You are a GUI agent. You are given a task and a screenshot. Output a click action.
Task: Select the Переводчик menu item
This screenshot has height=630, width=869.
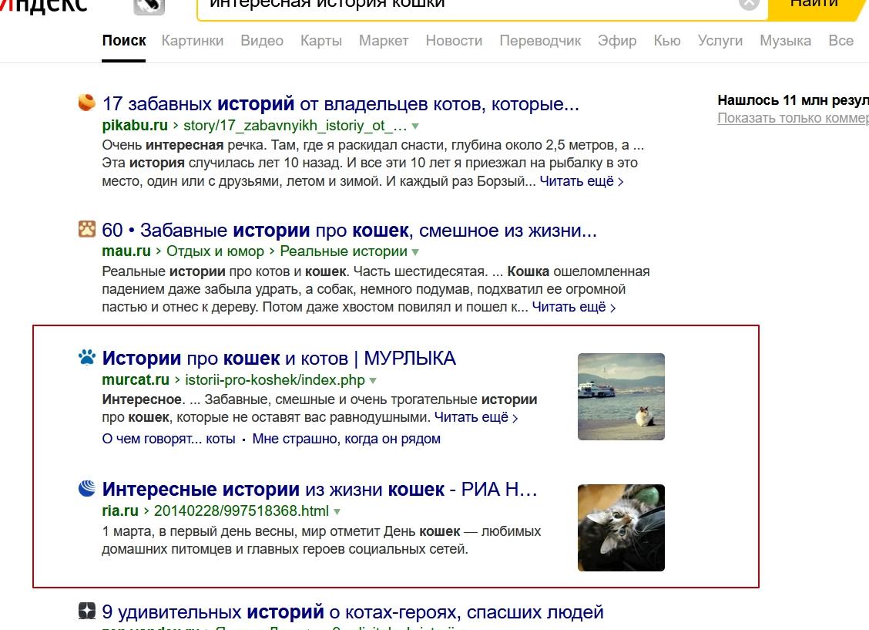pos(540,40)
